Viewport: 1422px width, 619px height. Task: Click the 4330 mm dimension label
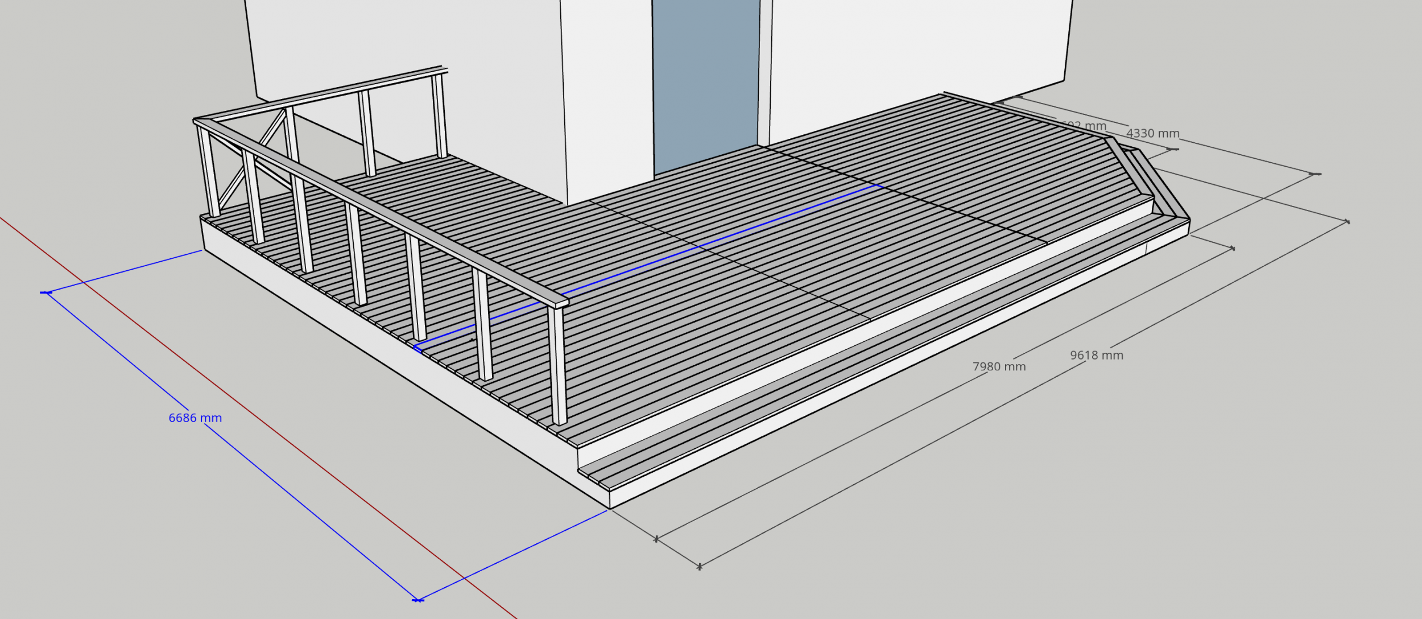[1152, 134]
